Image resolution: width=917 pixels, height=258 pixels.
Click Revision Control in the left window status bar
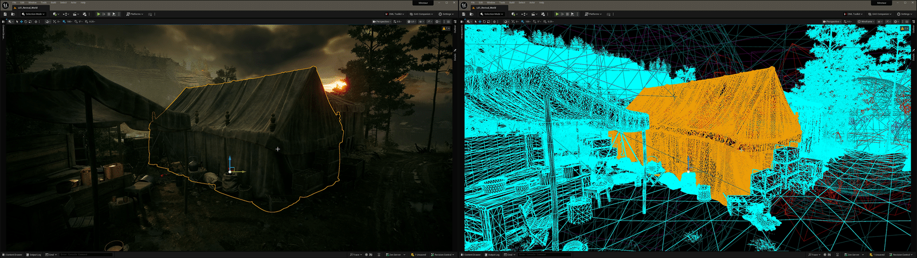442,255
